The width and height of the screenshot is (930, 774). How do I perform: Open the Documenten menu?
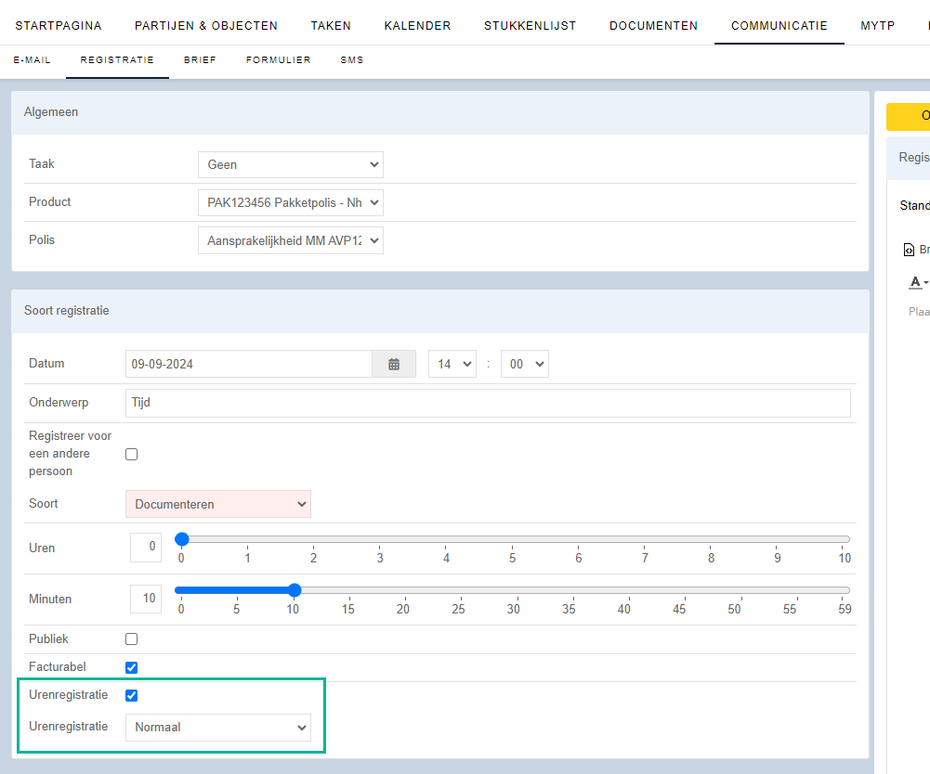[654, 25]
